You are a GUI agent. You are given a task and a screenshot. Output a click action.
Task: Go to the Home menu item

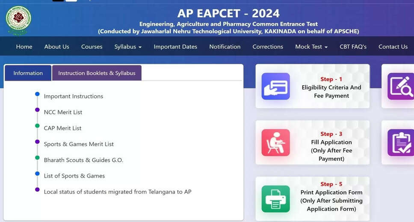[24, 47]
